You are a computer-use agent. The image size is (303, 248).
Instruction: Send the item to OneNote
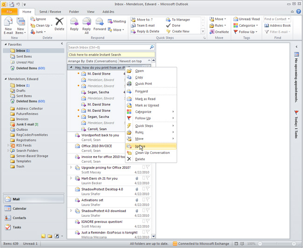point(219,32)
